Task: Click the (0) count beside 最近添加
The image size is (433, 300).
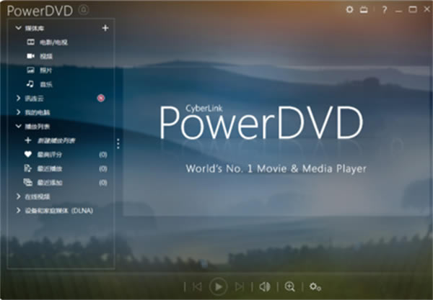Action: click(x=103, y=183)
